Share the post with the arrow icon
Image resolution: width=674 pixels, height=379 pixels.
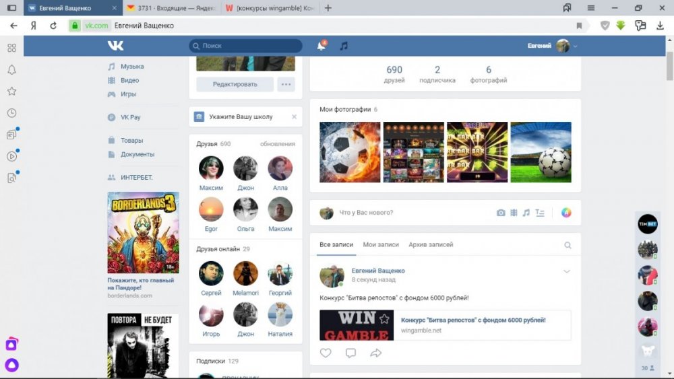coord(375,353)
